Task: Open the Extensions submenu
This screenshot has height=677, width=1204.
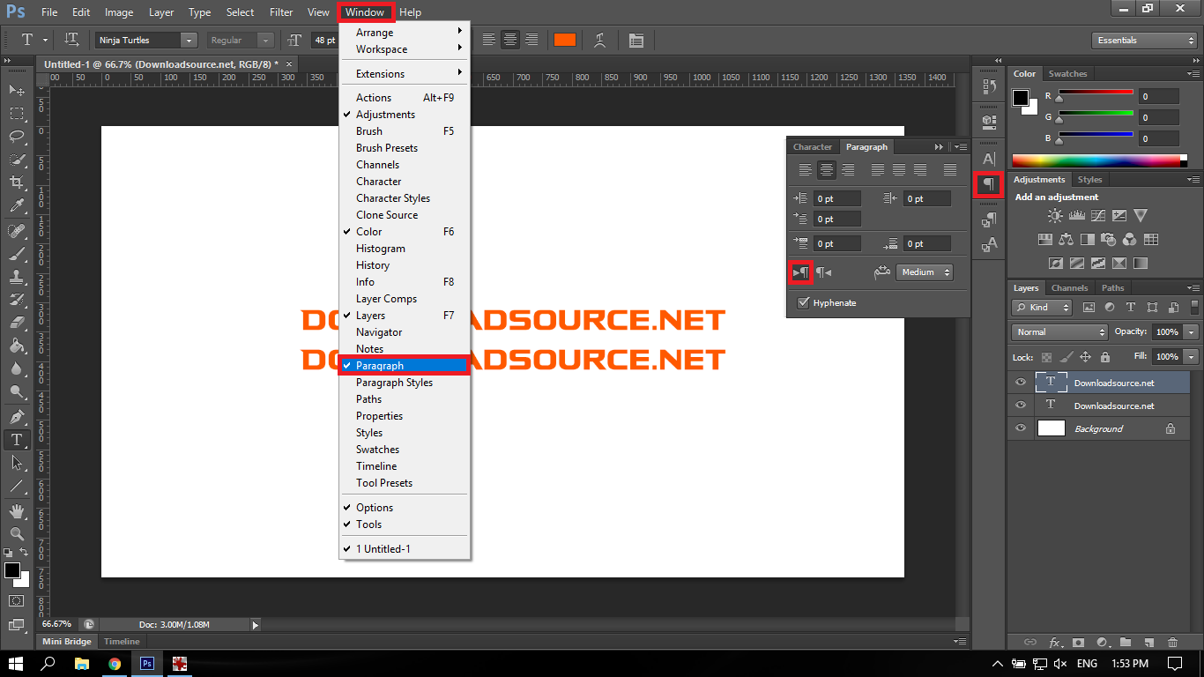Action: [405, 74]
